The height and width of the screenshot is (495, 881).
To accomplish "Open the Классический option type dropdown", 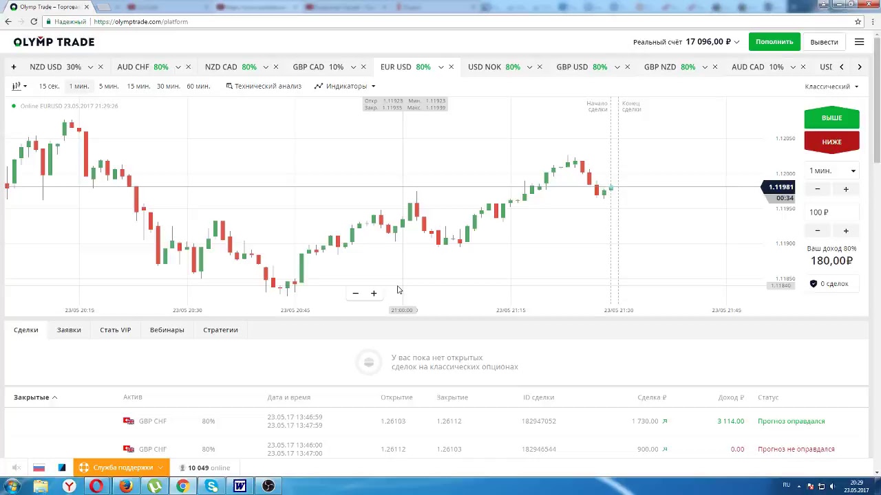I will 831,87.
